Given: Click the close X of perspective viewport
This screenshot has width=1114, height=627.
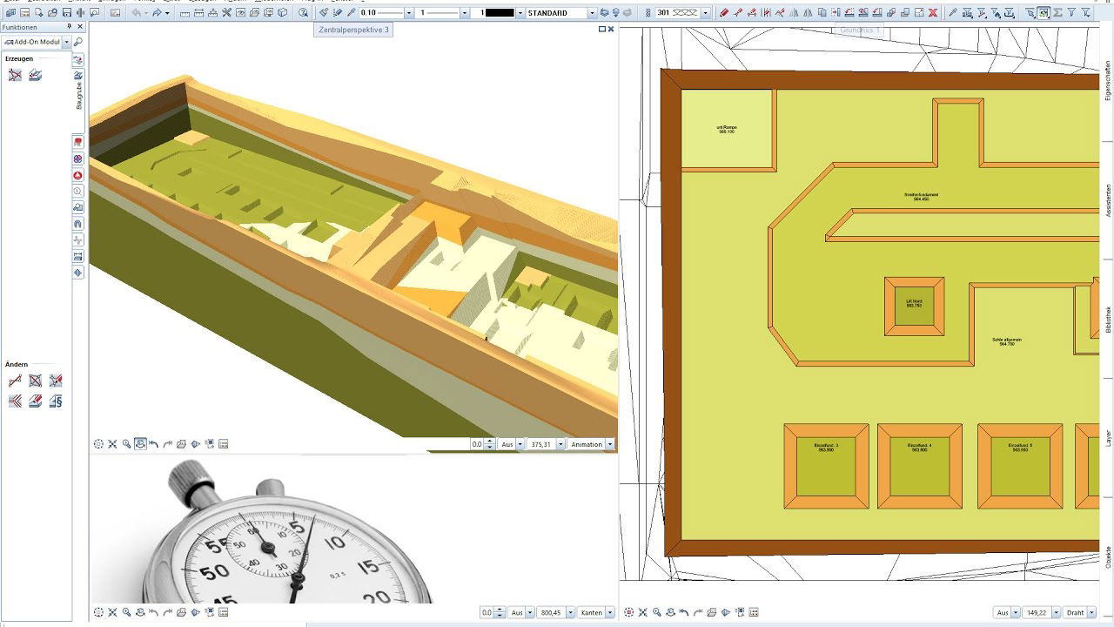Looking at the screenshot, I should click(611, 29).
